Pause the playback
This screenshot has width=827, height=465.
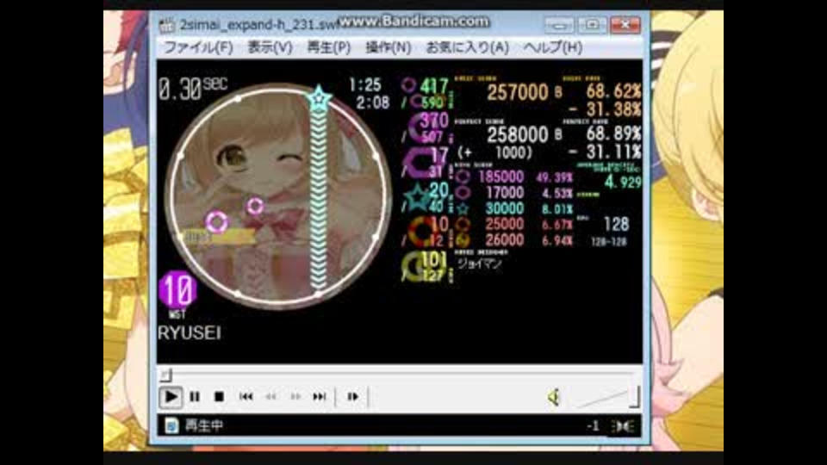[195, 396]
